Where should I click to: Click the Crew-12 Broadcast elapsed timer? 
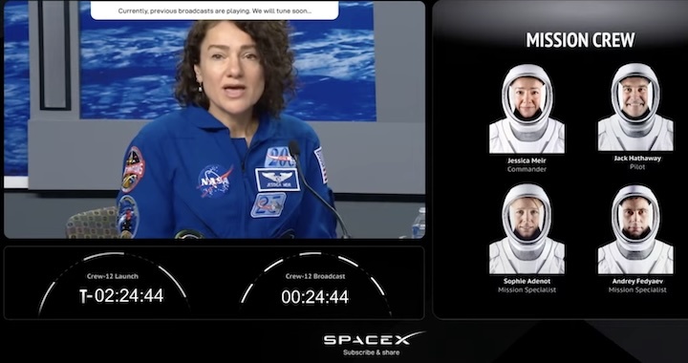(315, 296)
